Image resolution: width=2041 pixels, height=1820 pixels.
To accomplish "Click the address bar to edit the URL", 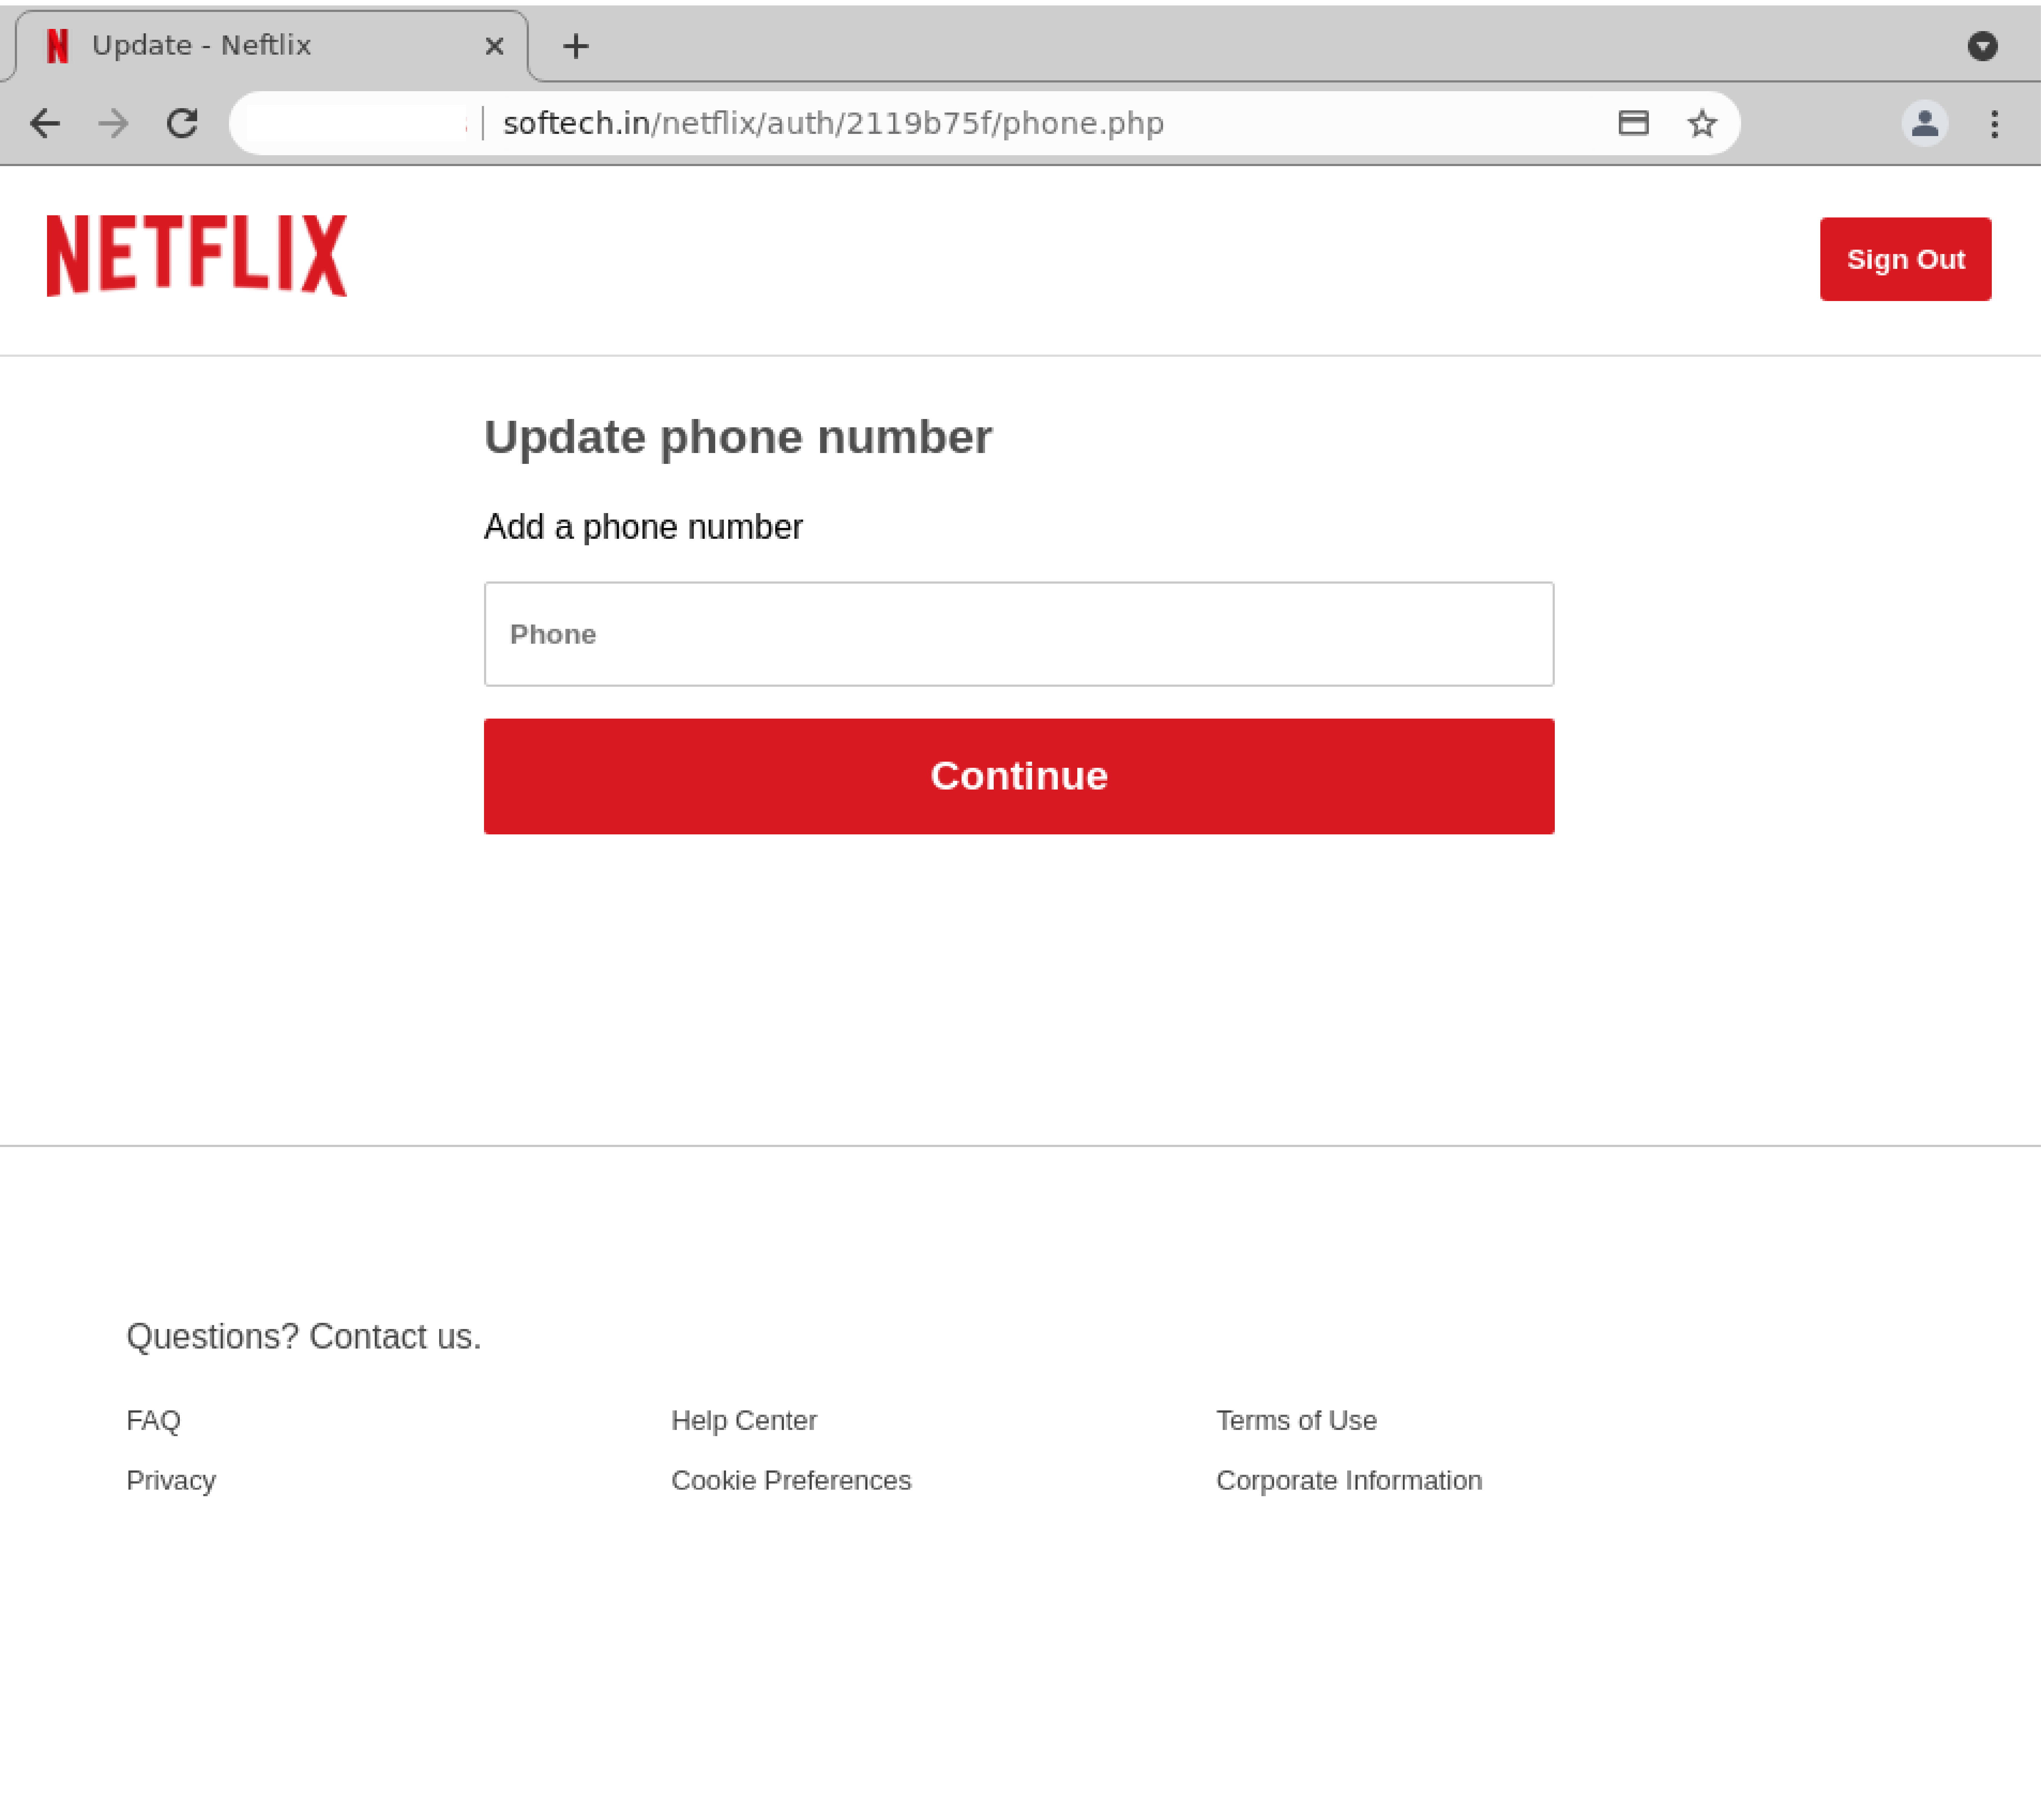I will pos(900,123).
